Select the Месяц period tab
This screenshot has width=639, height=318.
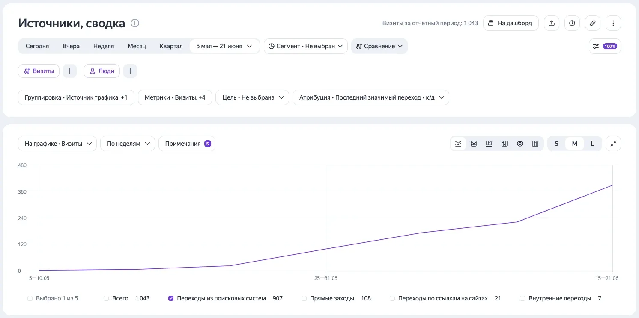click(137, 46)
